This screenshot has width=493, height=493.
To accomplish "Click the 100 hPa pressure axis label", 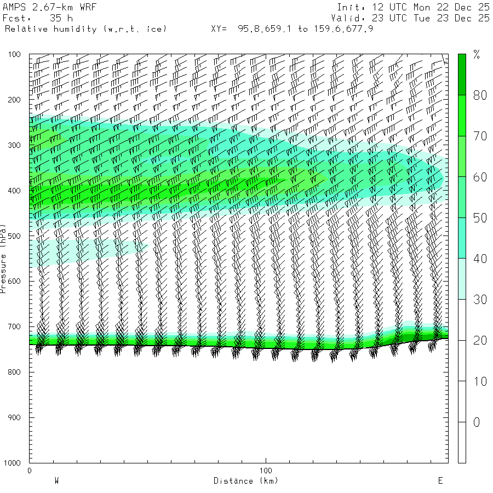I will tap(14, 54).
